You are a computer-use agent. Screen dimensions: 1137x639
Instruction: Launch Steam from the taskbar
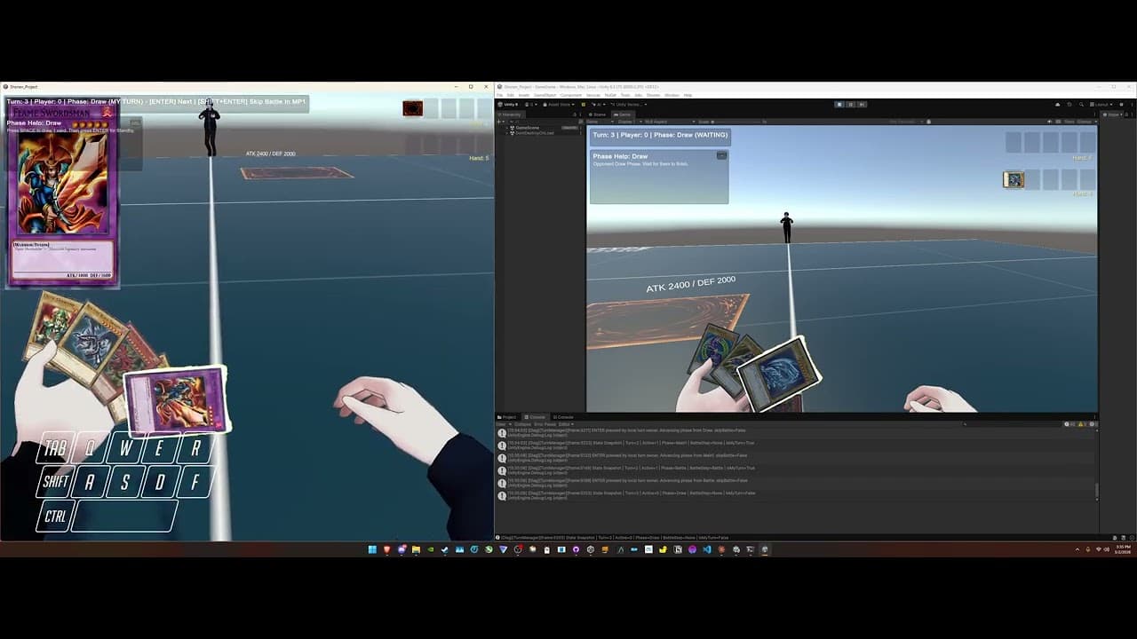pos(445,549)
